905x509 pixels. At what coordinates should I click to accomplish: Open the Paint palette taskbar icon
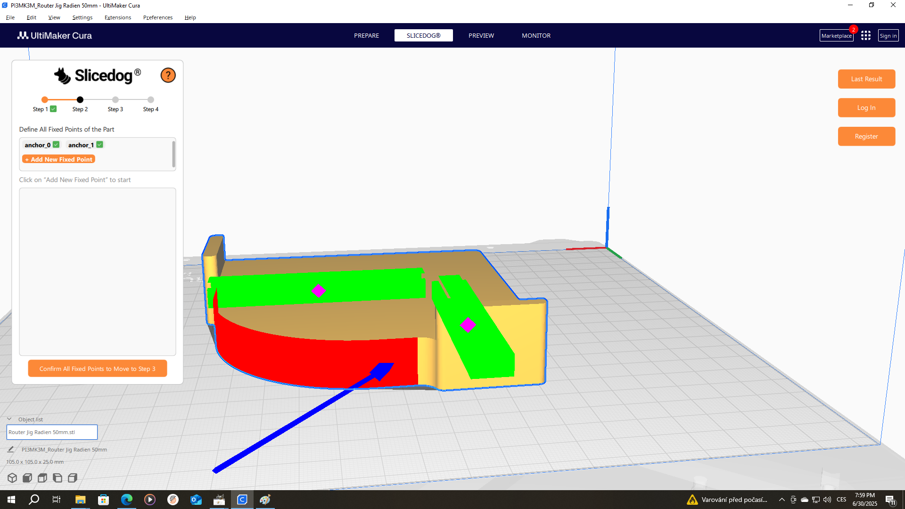[x=265, y=500]
